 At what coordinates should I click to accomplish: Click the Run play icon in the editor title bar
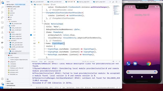(110, 2)
